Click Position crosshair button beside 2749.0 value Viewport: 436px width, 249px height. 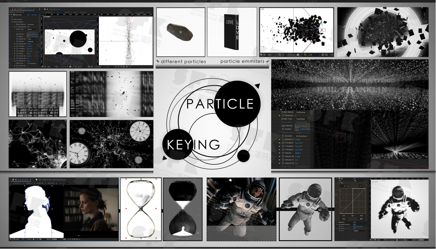28,36
